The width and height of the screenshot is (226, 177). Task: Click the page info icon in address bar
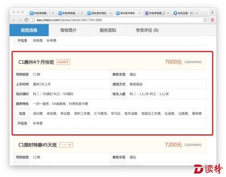[33, 20]
